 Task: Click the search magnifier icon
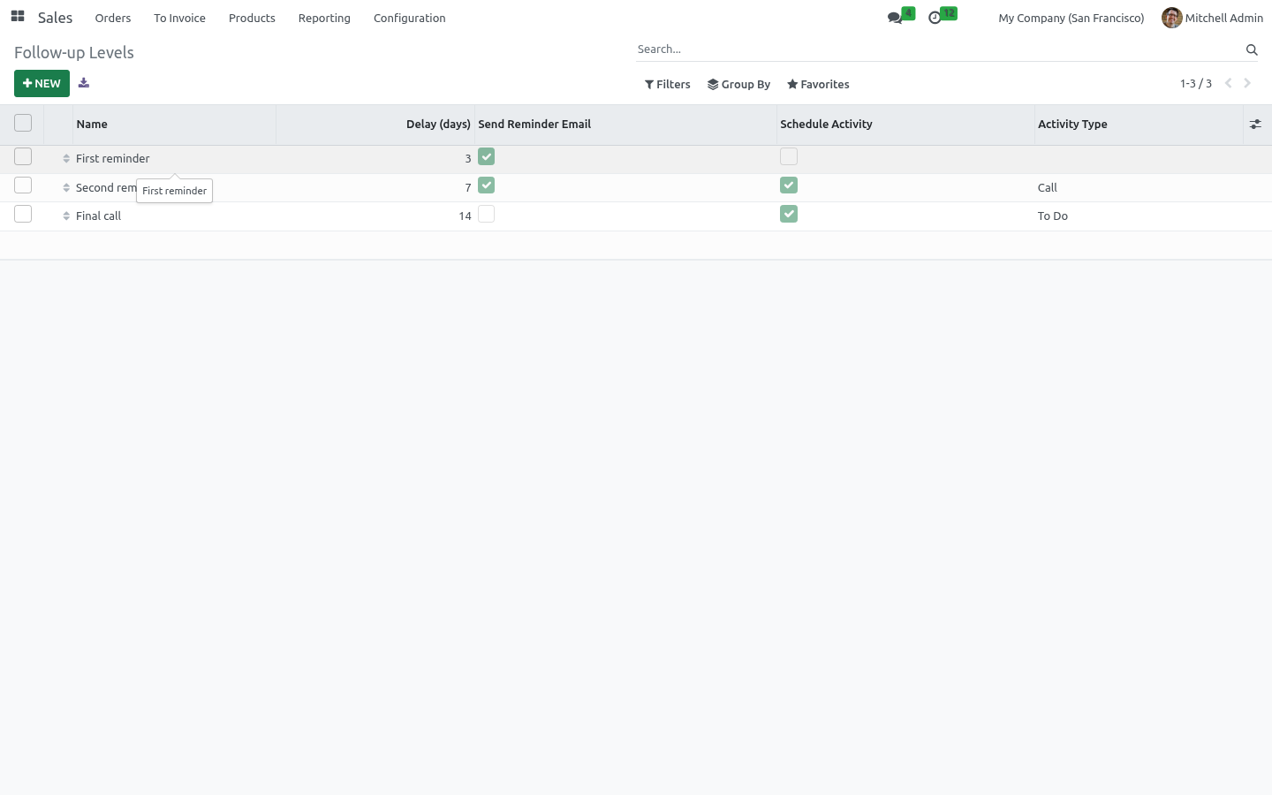pos(1252,49)
